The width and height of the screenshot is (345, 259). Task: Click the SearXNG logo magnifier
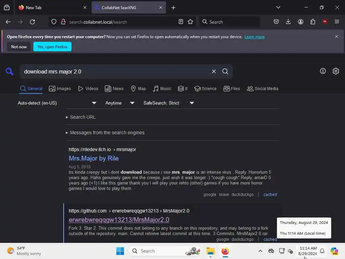pos(9,71)
